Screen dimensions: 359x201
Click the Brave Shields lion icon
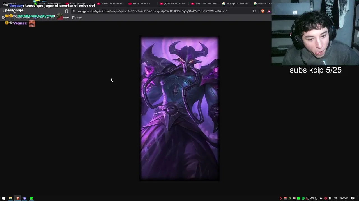[x=263, y=11]
